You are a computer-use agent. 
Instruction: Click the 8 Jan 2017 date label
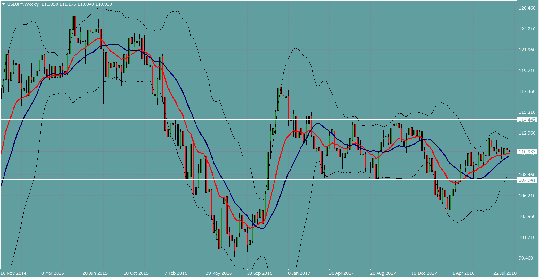[x=299, y=273]
